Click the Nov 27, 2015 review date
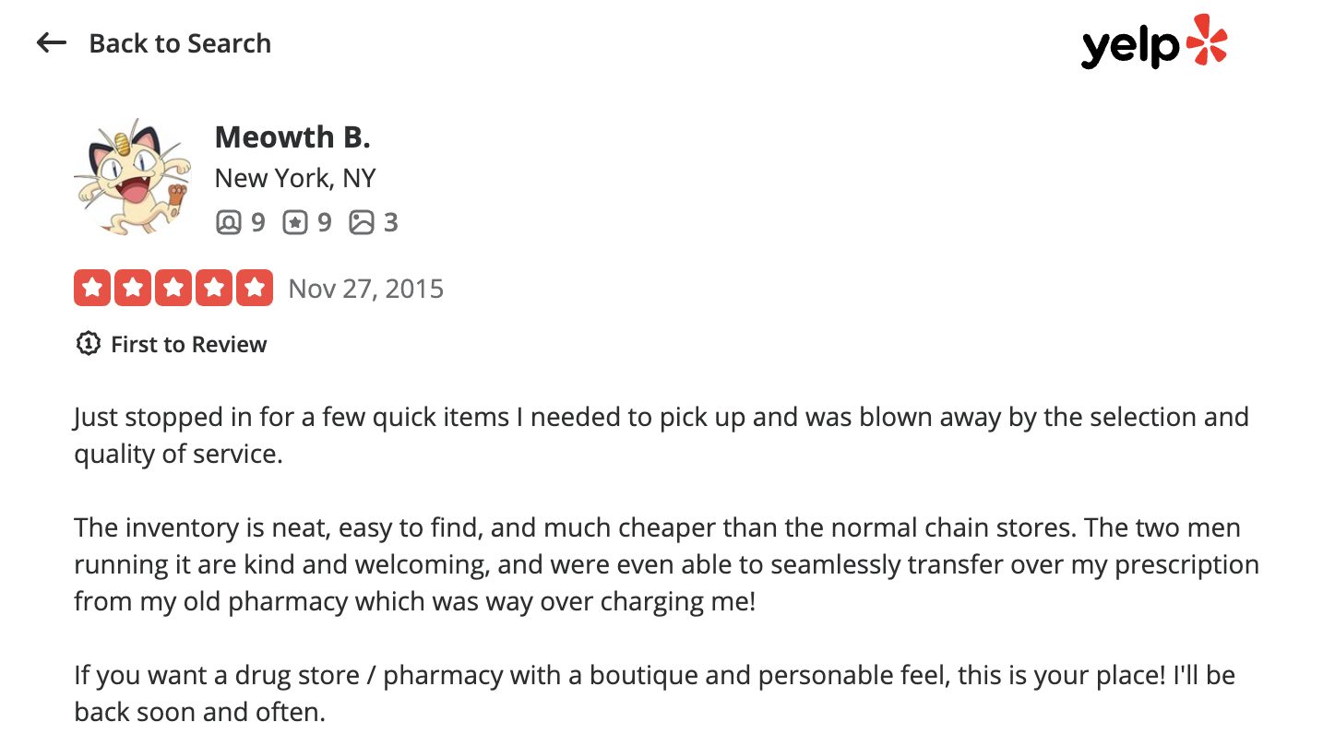1323x734 pixels. click(x=366, y=289)
